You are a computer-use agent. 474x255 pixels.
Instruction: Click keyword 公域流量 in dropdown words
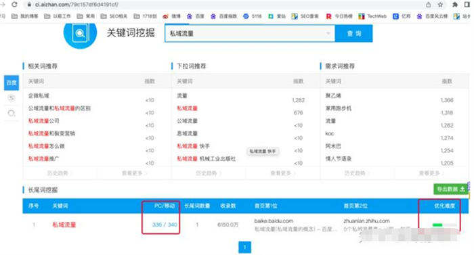tap(187, 121)
